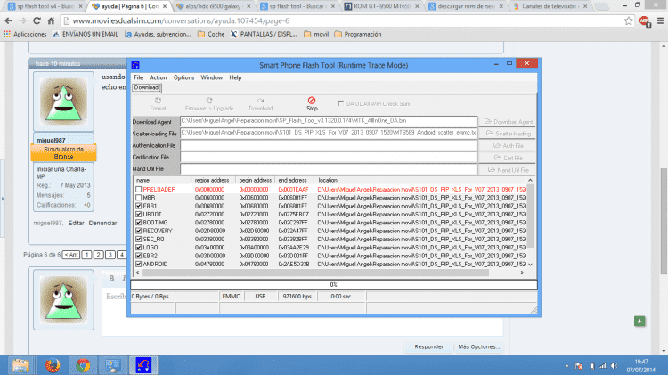This screenshot has width=668, height=375.
Task: Click the Más Opciones button
Action: (478, 346)
